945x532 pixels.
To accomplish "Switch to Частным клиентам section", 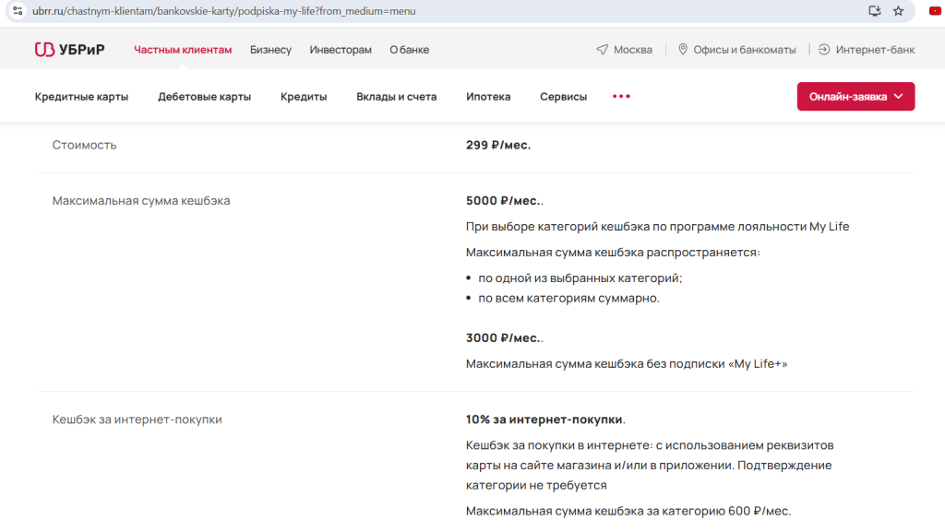I will coord(183,50).
